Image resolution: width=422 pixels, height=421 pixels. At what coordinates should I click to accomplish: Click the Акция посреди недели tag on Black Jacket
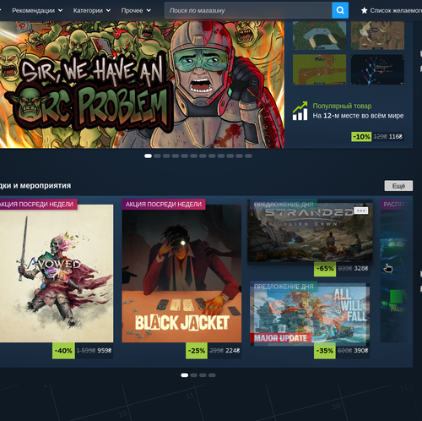point(164,205)
